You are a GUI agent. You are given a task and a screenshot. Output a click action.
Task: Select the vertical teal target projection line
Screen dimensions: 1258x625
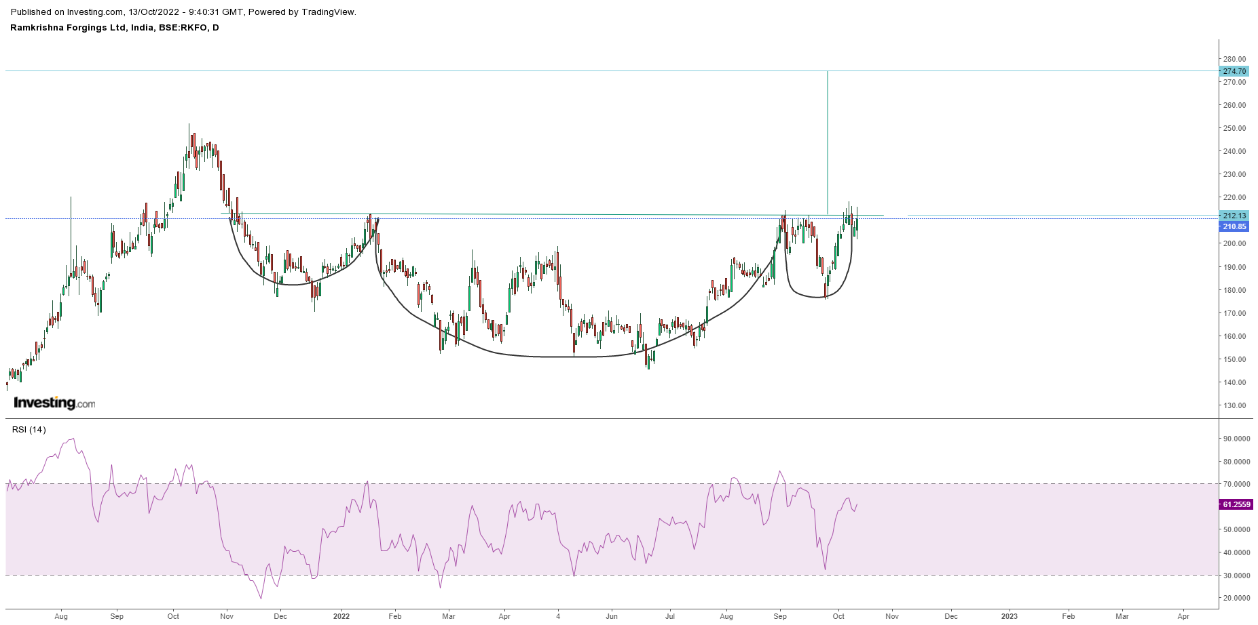coord(828,142)
